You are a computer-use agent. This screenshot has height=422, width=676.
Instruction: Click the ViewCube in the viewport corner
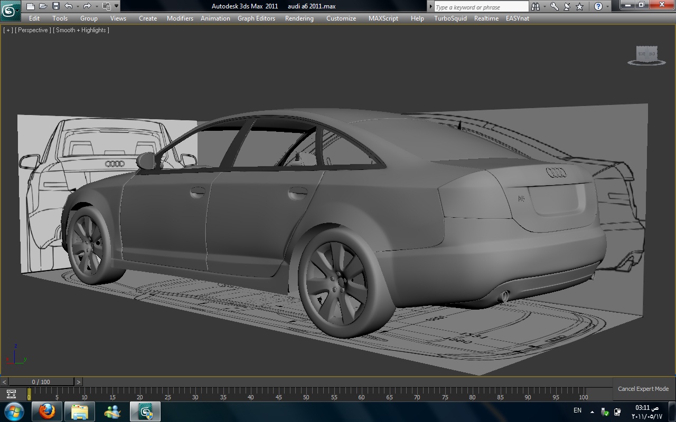tap(646, 55)
